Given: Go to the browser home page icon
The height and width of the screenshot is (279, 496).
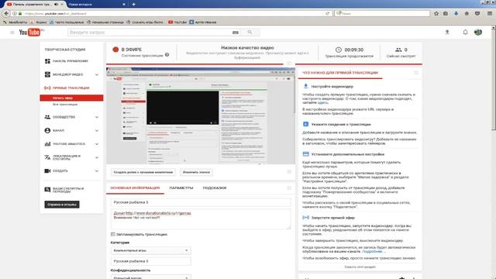Looking at the screenshot, I should pyautogui.click(x=467, y=14).
